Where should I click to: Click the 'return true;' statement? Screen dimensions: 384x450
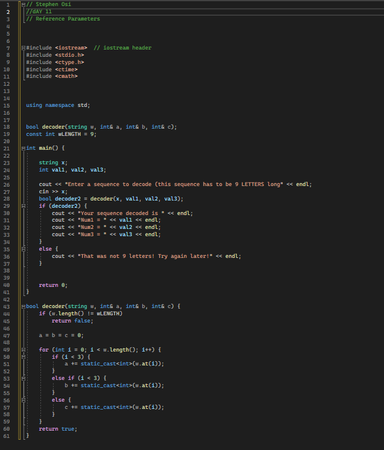(x=58, y=429)
